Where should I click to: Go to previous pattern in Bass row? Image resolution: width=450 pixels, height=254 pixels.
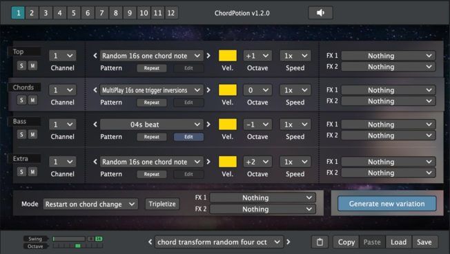point(95,125)
